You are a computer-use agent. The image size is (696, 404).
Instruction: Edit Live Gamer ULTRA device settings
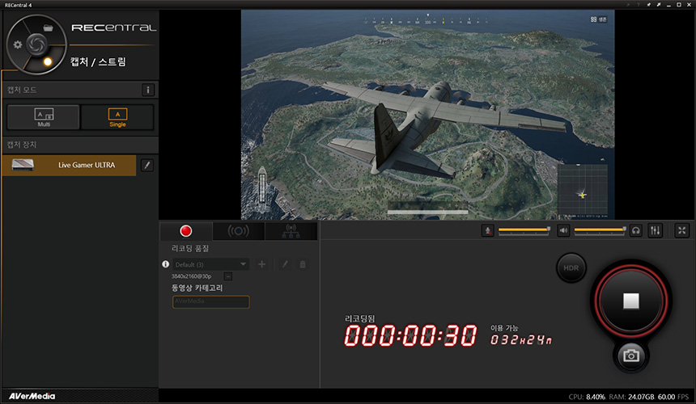coord(147,165)
